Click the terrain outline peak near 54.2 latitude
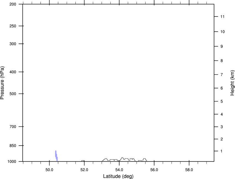The image size is (235, 179). [122, 158]
